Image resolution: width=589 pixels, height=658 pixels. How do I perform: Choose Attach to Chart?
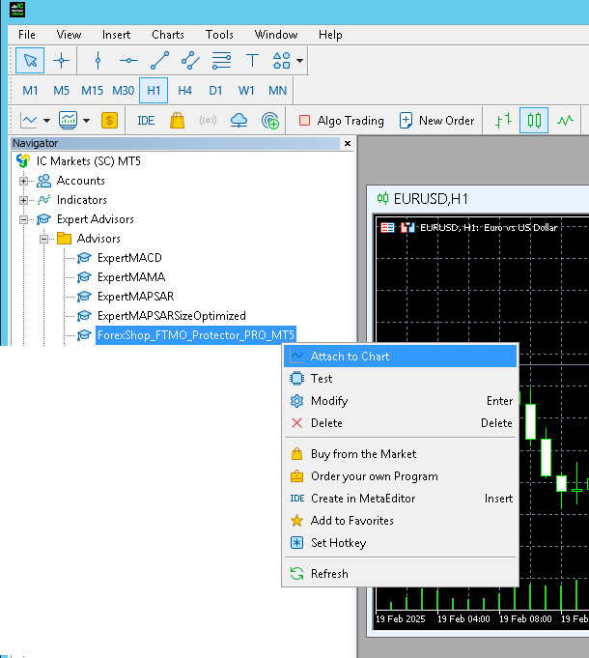(401, 357)
